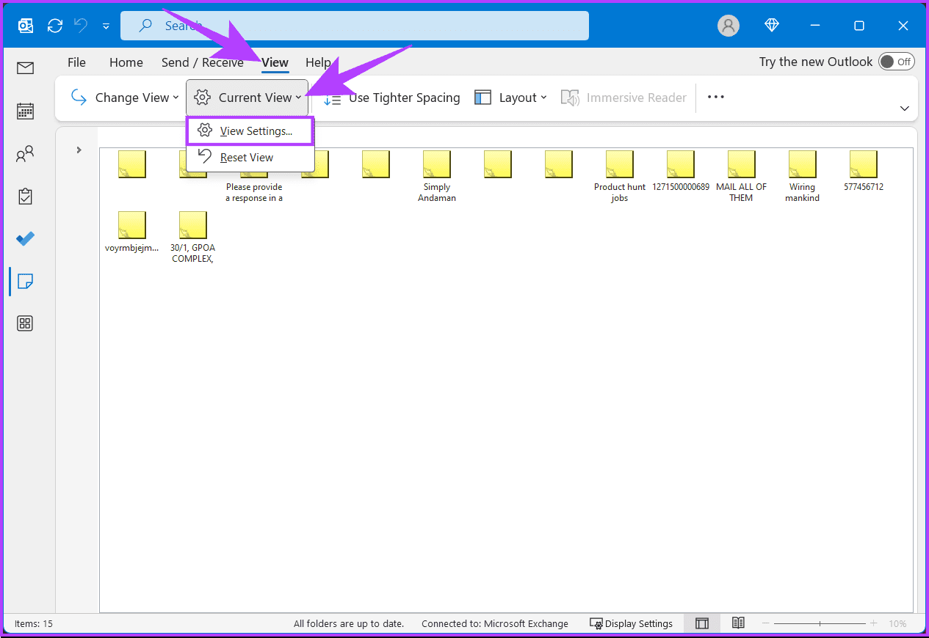Collapse the ribbon using the bottom chevron
The height and width of the screenshot is (638, 929).
pyautogui.click(x=904, y=108)
